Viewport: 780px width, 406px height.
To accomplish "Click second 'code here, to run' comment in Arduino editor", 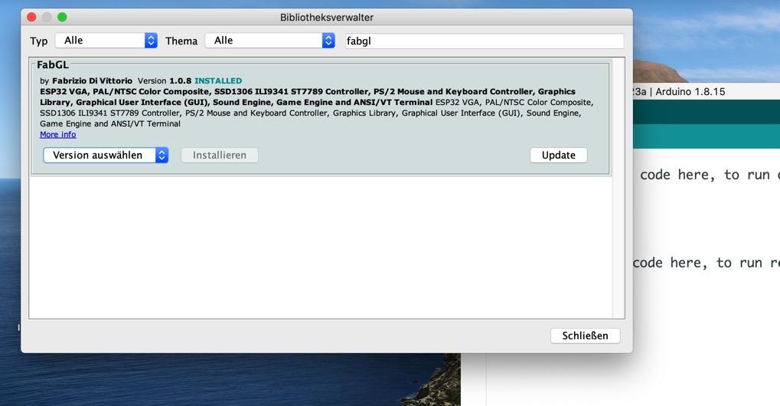I will [706, 263].
